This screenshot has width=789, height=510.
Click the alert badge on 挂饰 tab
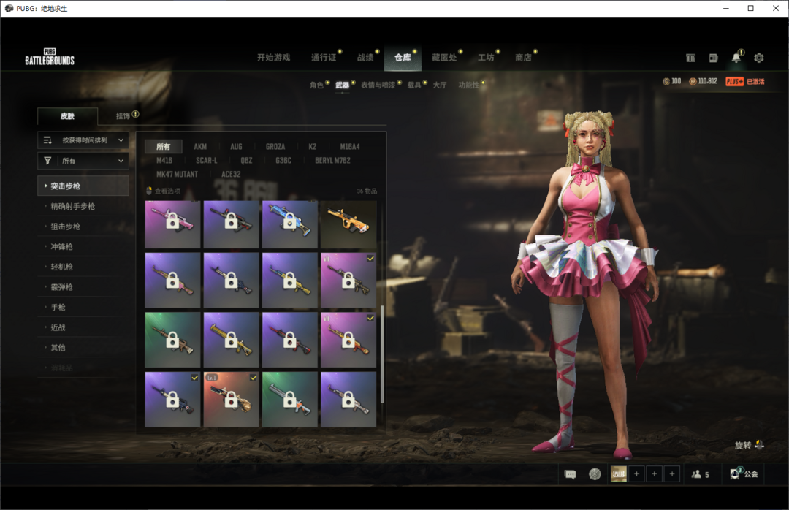pyautogui.click(x=135, y=114)
